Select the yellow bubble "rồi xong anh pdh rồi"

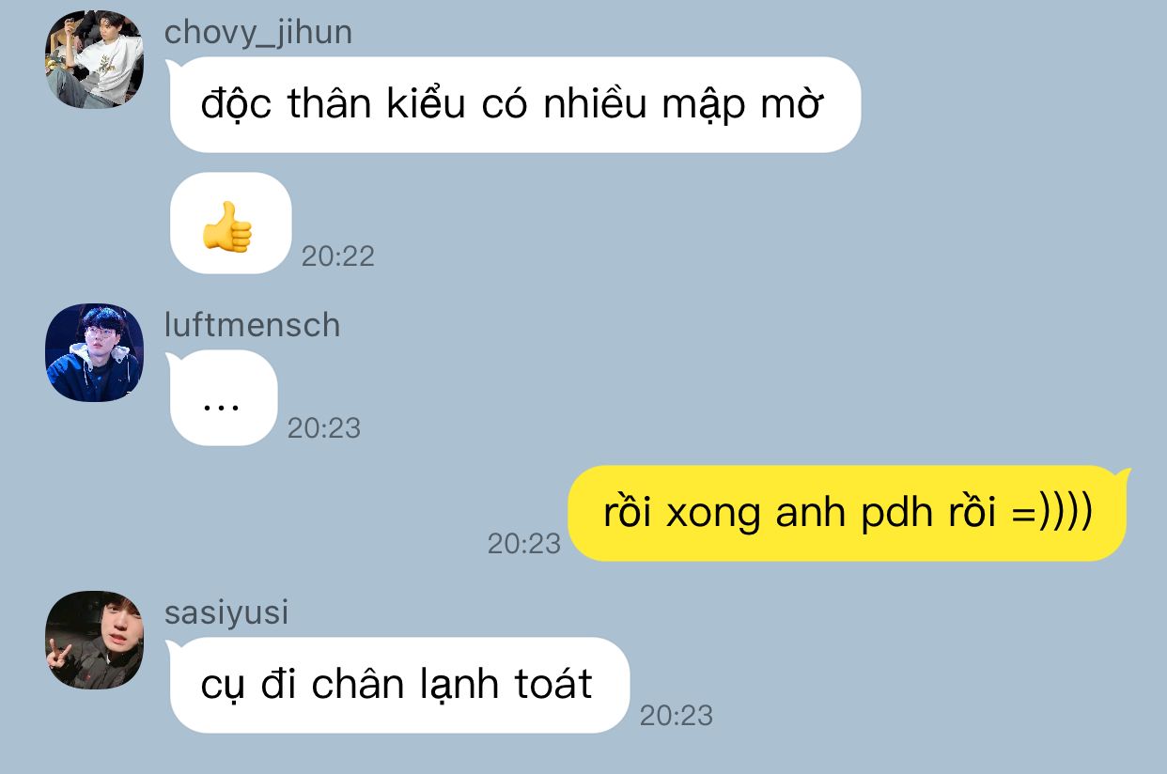click(848, 514)
